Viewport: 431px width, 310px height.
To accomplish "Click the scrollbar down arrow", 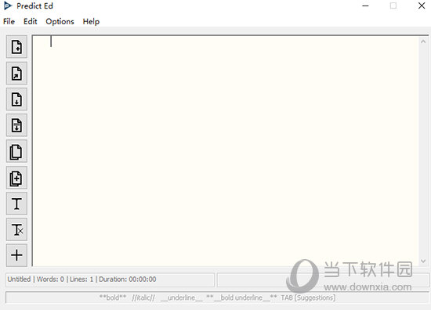I will pos(423,261).
